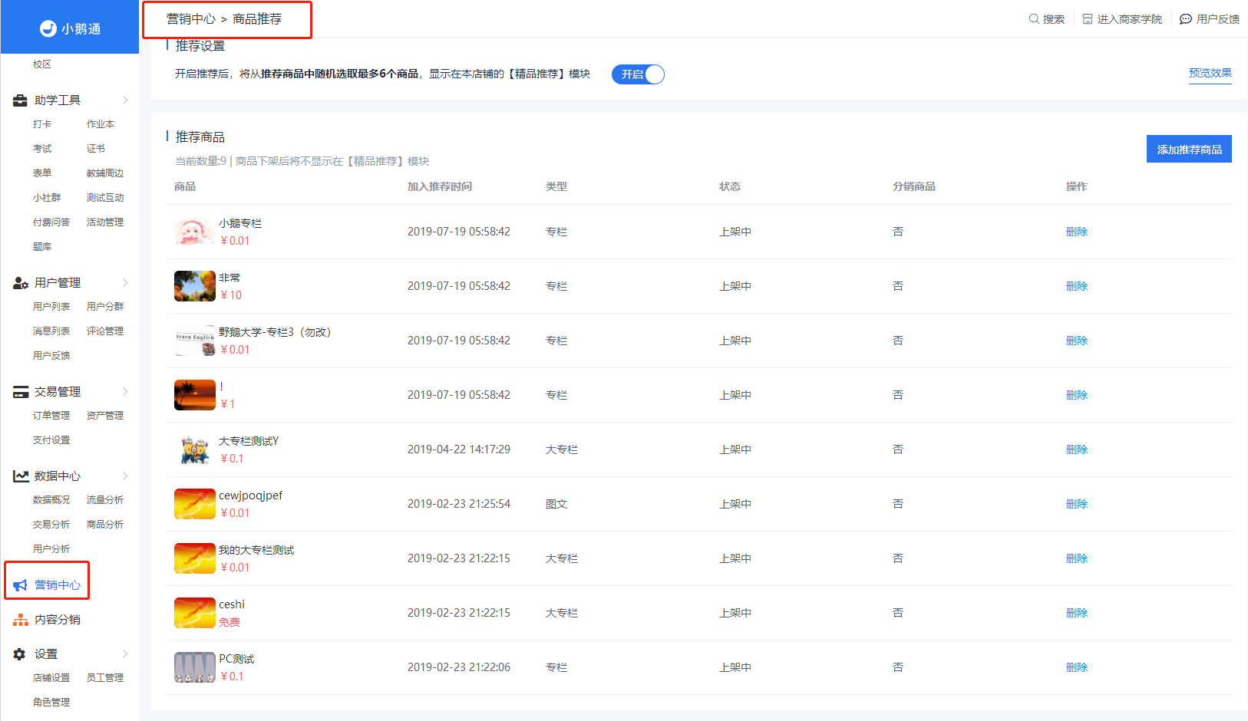Delete the PC测试 row
This screenshot has height=721, width=1248.
tap(1077, 667)
